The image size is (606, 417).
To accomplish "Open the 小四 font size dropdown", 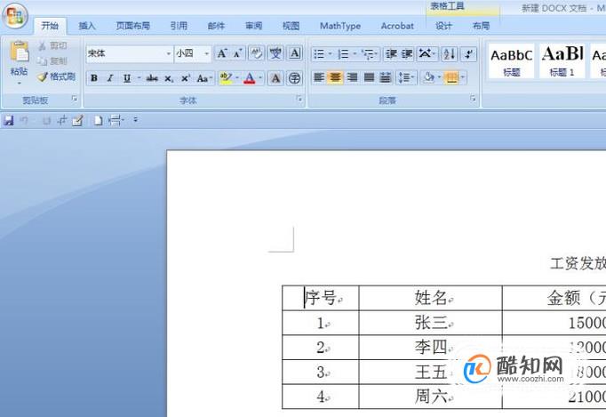I will 207,53.
